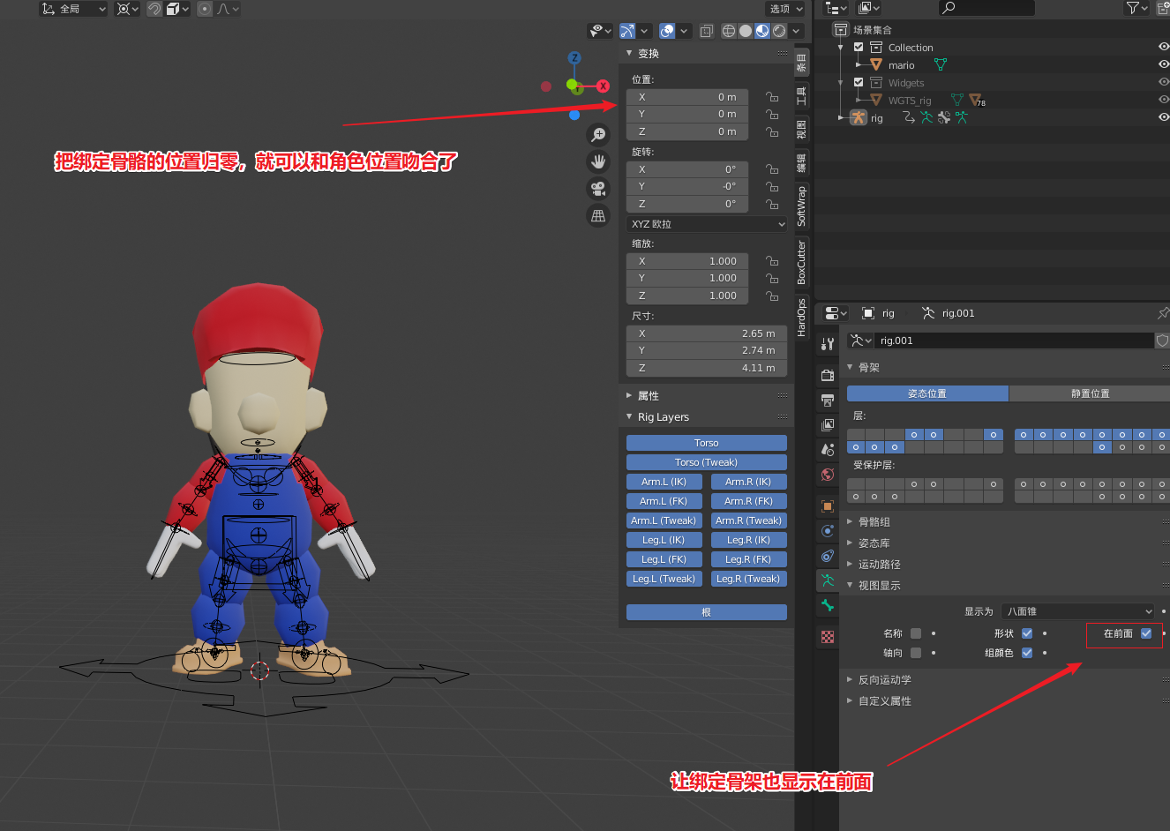Uncheck the 形状 (Shapes) checkbox
Image resolution: width=1170 pixels, height=831 pixels.
(x=1027, y=633)
